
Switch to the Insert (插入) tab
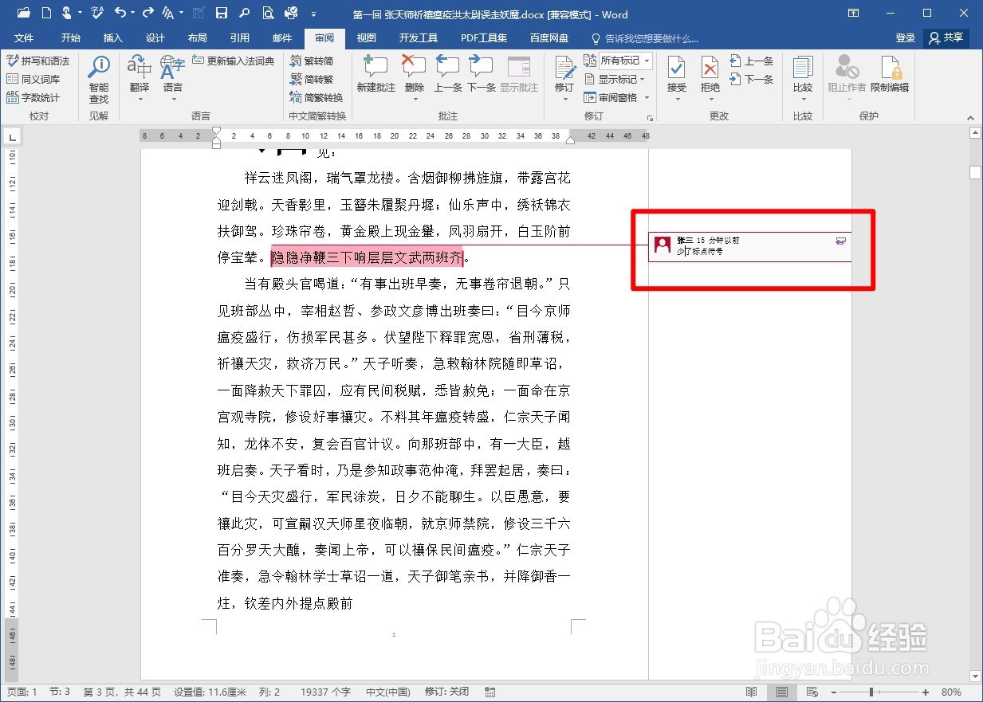coord(113,37)
